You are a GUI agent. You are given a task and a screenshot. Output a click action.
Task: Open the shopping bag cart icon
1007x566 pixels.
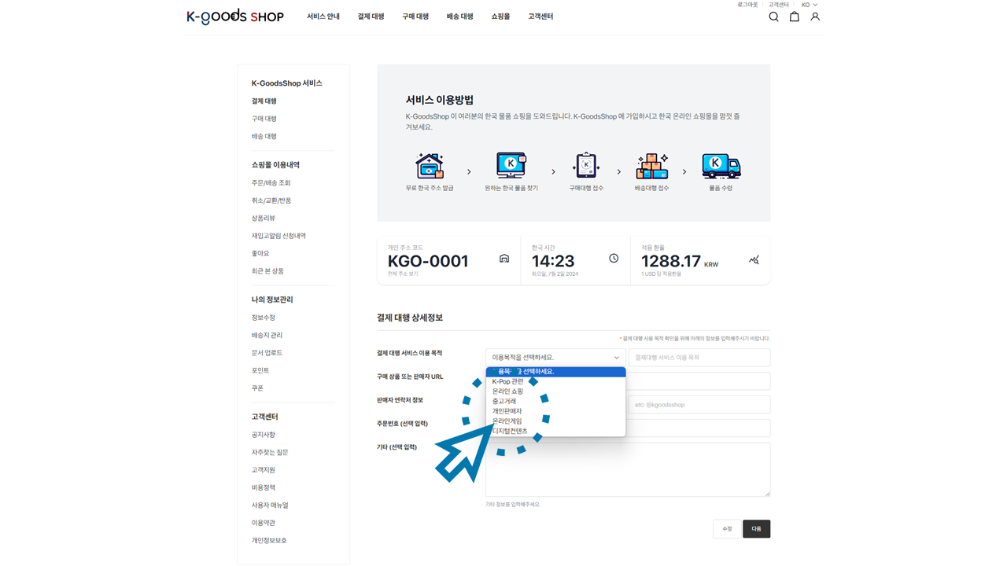794,17
